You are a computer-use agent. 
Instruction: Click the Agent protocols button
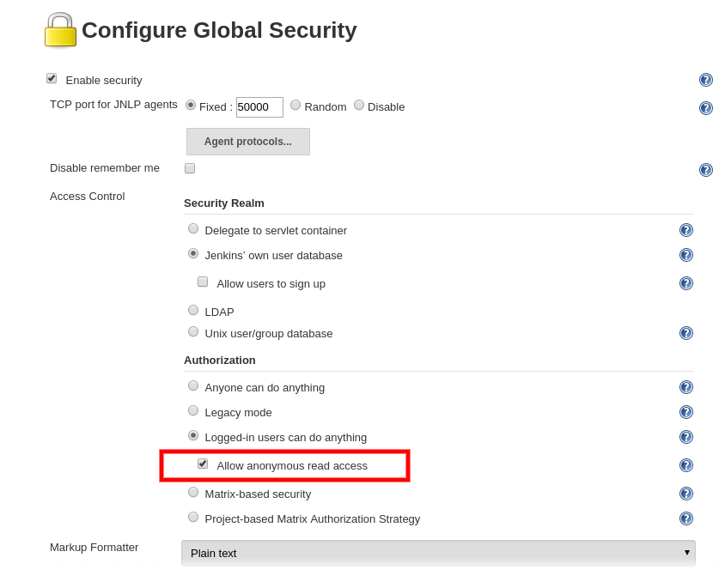pos(247,141)
